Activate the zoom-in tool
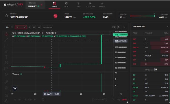Image resolution: width=170 pixels, height=104 pixels. coord(6,88)
